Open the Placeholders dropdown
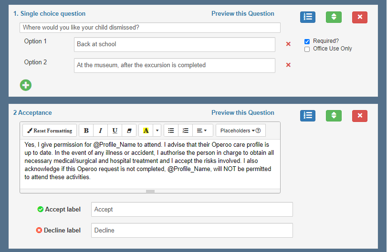The width and height of the screenshot is (387, 252). pyautogui.click(x=240, y=131)
